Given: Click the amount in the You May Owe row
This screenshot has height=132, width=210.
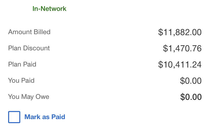Looking at the screenshot, I should (191, 97).
